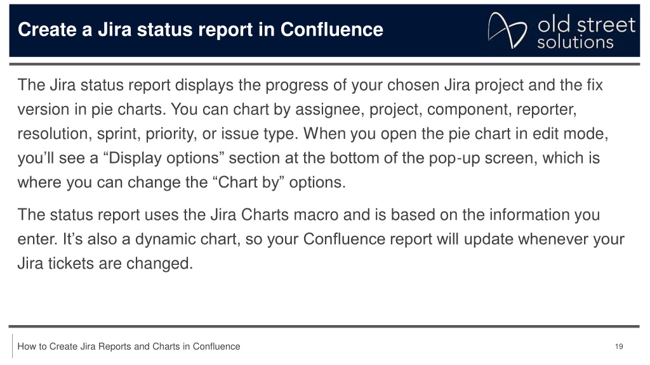Click the "old street solutions" brand text
Screen dimensions: 650x365
click(x=586, y=33)
